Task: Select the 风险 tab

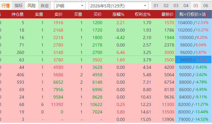Action: pos(31,6)
